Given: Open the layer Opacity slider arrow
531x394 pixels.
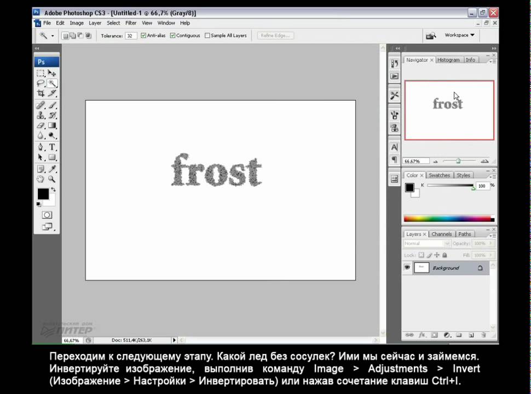Looking at the screenshot, I should click(x=490, y=244).
